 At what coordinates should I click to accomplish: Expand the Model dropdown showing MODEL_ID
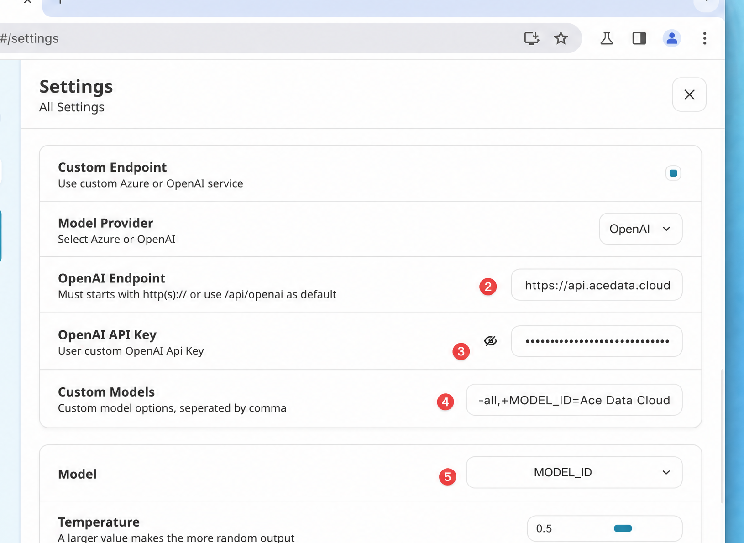pyautogui.click(x=574, y=472)
